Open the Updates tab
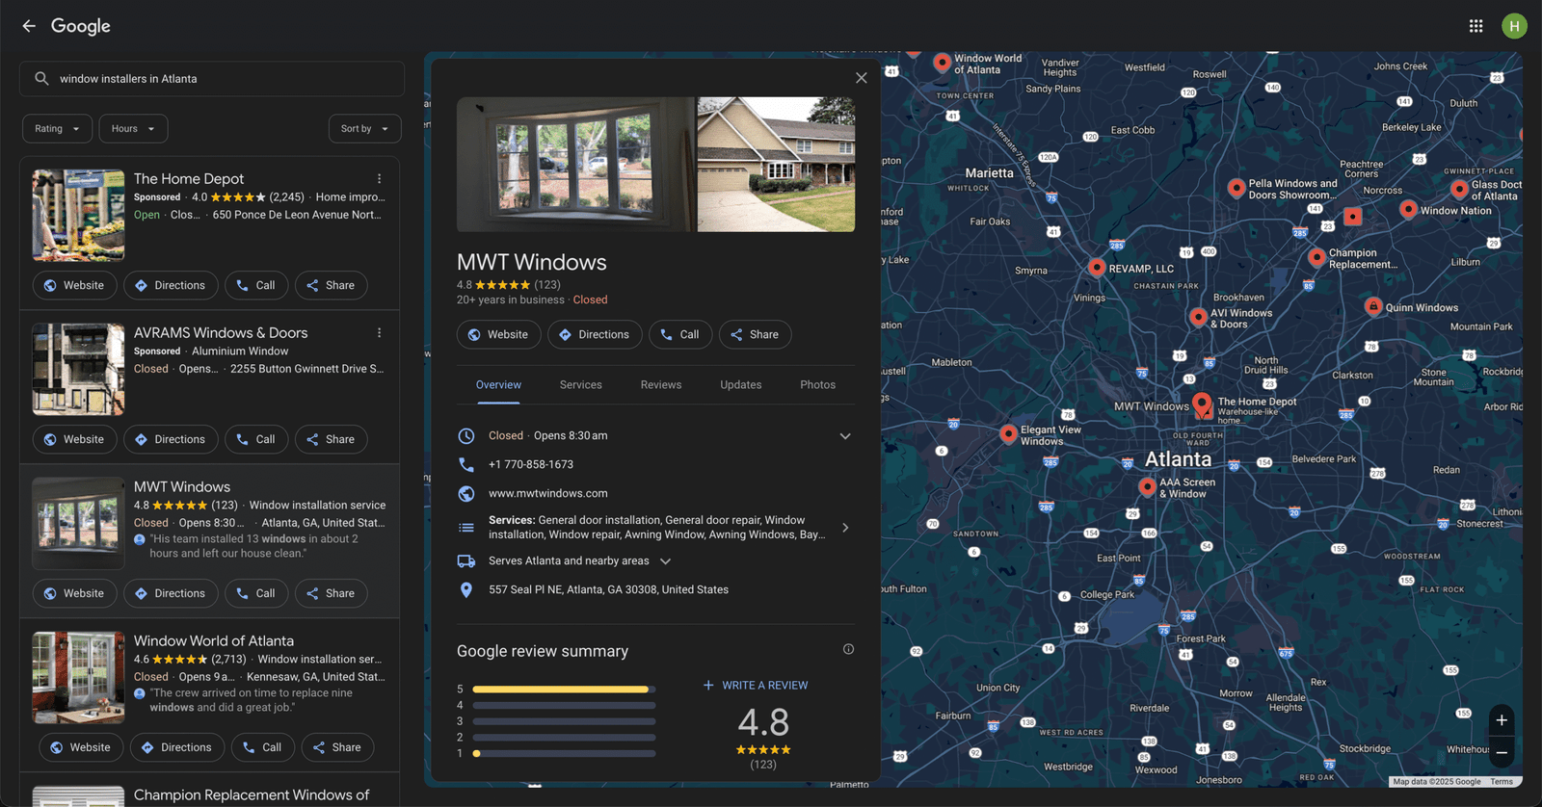The height and width of the screenshot is (807, 1542). click(x=741, y=385)
